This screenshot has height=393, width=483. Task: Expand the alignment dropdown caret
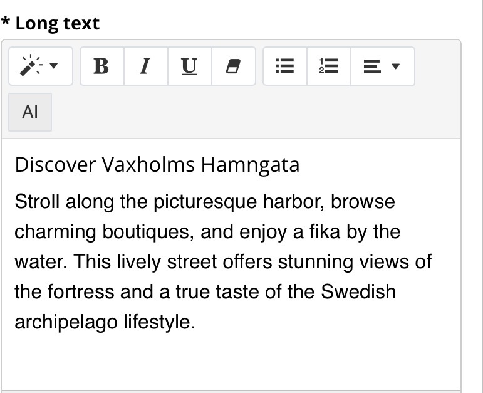pyautogui.click(x=395, y=66)
